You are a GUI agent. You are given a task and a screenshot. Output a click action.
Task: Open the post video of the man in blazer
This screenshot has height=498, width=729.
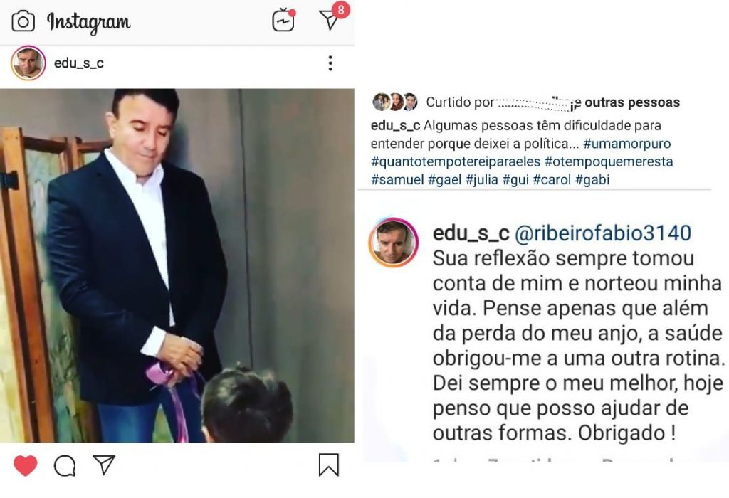(x=177, y=265)
